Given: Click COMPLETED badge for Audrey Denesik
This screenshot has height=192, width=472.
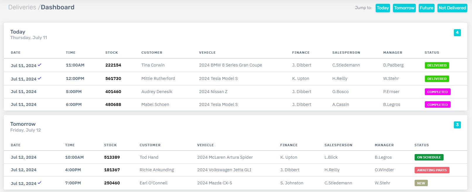Looking at the screenshot, I should click(x=437, y=92).
